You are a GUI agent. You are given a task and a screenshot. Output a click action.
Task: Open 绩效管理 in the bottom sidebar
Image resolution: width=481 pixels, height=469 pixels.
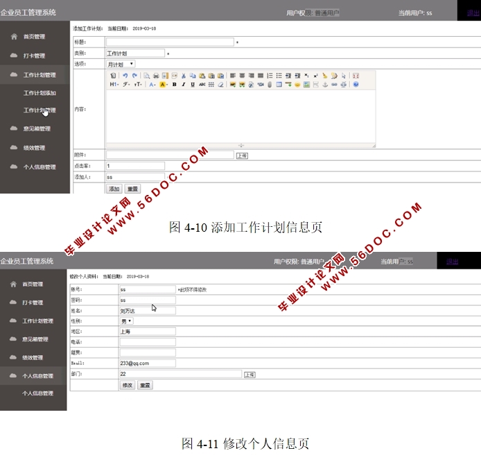[x=32, y=358]
